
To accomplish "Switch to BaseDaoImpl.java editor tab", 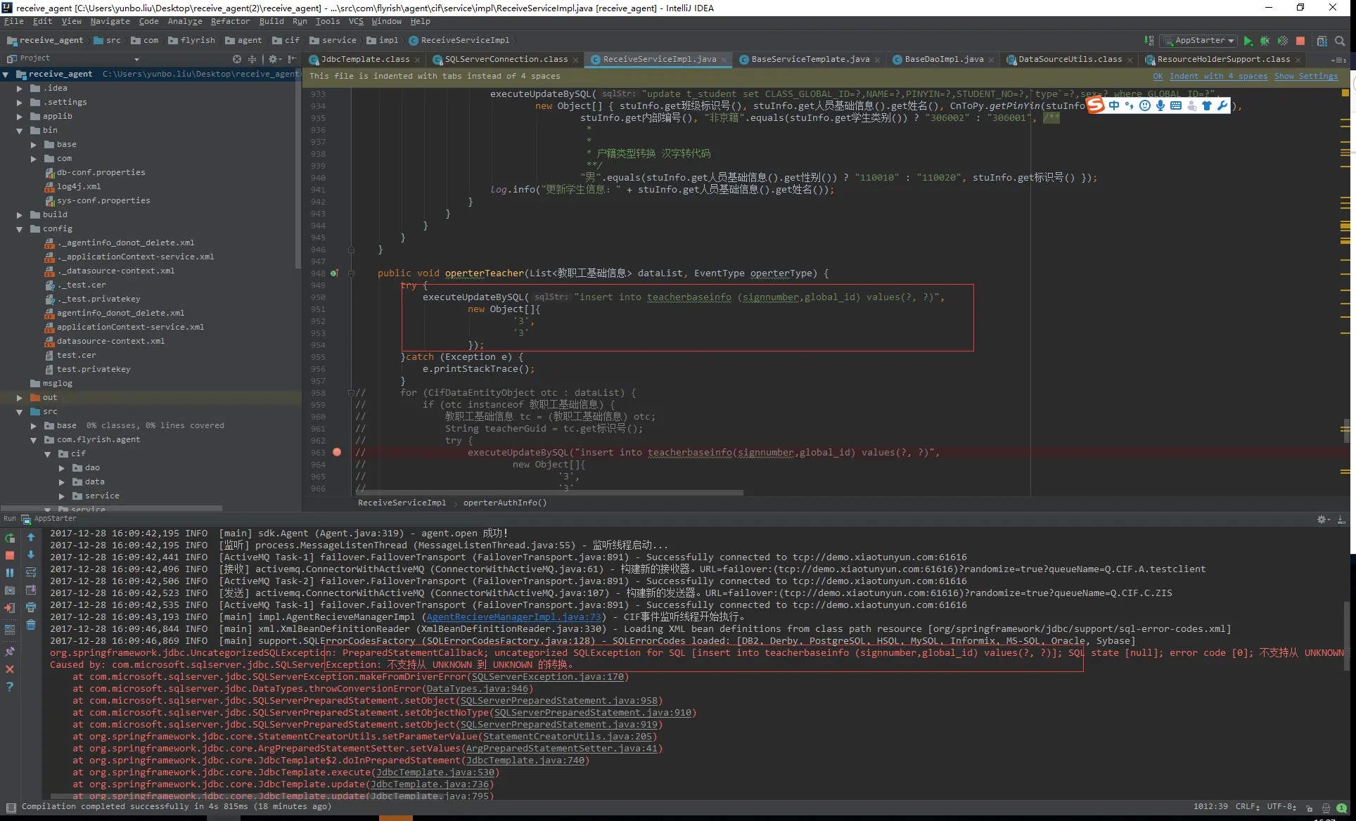I will click(x=943, y=60).
